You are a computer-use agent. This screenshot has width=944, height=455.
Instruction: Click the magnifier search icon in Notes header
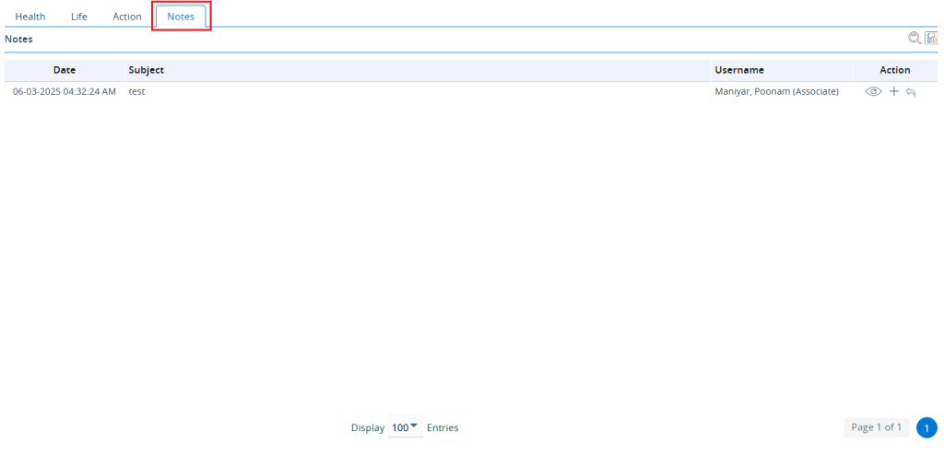[914, 39]
